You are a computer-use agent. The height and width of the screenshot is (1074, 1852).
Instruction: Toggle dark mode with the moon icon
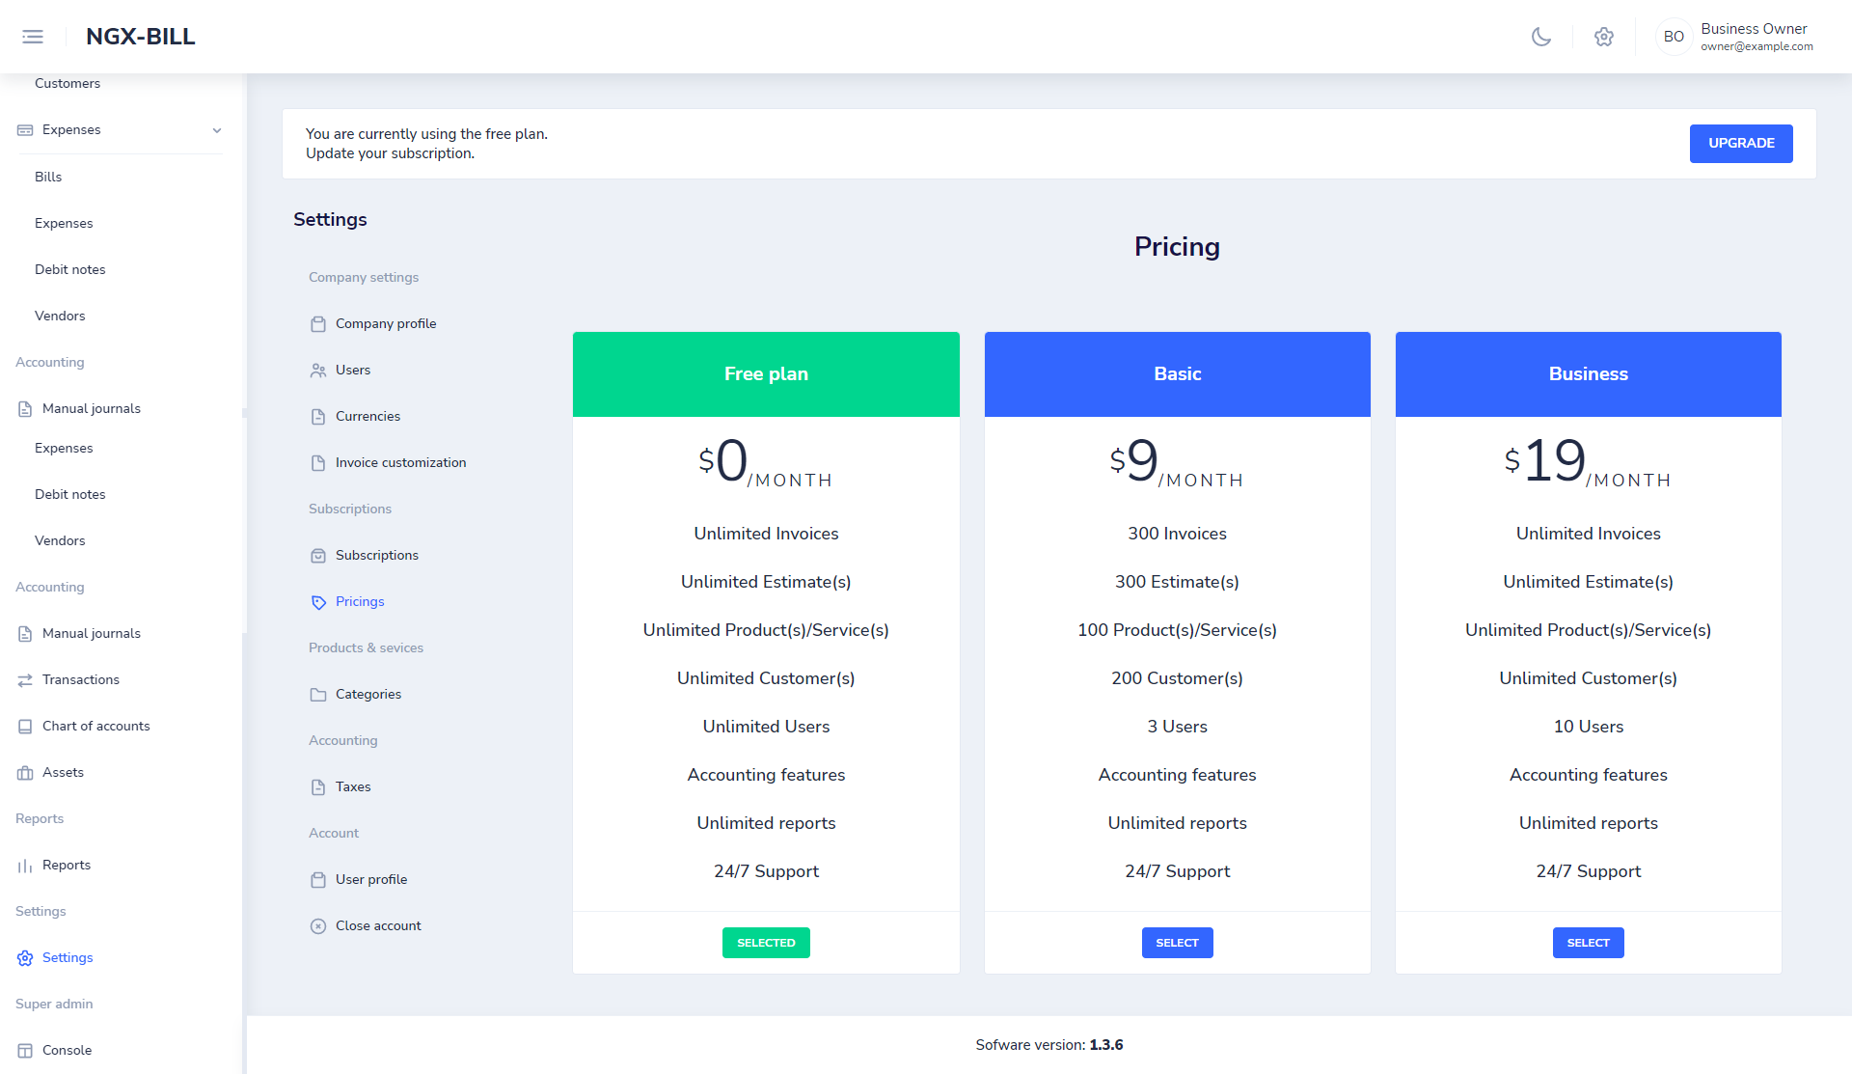[x=1540, y=37]
